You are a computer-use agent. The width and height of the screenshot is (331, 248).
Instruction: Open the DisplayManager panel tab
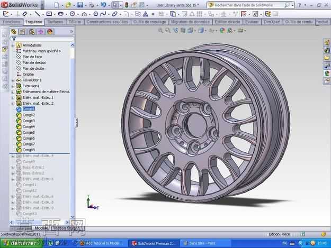coord(50,32)
